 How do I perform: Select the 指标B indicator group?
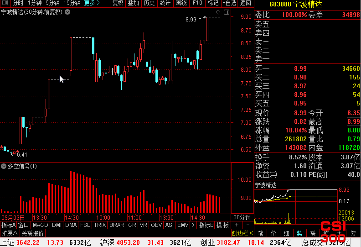pyautogui.click(x=206, y=225)
